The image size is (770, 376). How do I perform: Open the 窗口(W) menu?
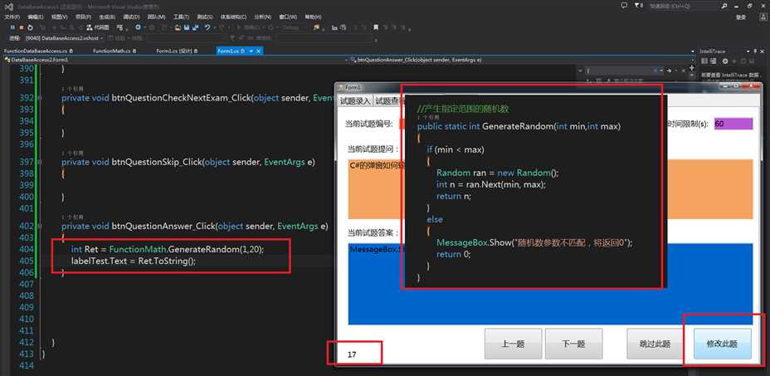(x=288, y=17)
